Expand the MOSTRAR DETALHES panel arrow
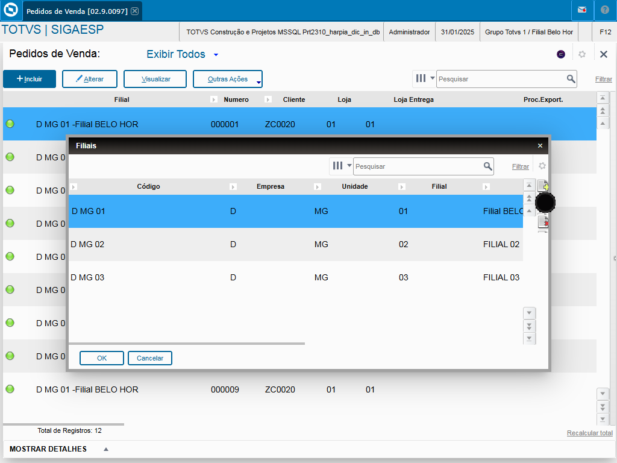 point(106,449)
